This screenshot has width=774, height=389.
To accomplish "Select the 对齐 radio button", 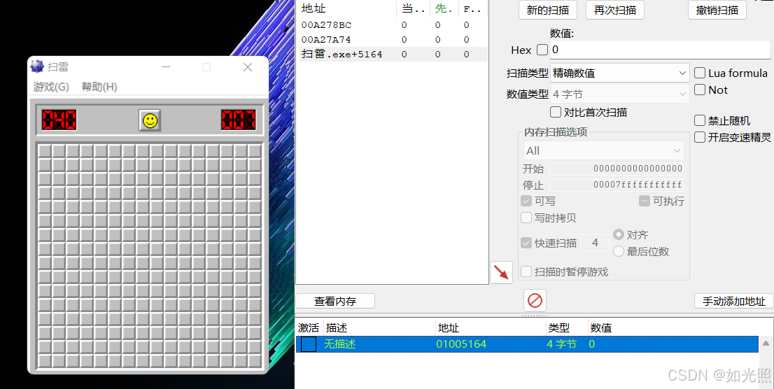I will point(619,235).
